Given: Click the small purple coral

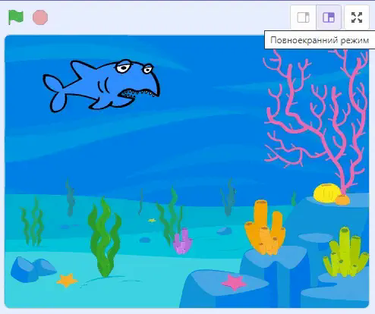Looking at the screenshot, I should tap(182, 240).
